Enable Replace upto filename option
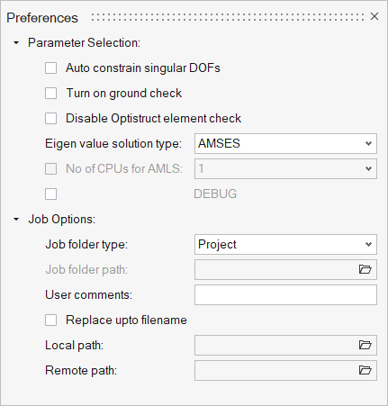Viewport: 388px width, 406px height. [50, 320]
